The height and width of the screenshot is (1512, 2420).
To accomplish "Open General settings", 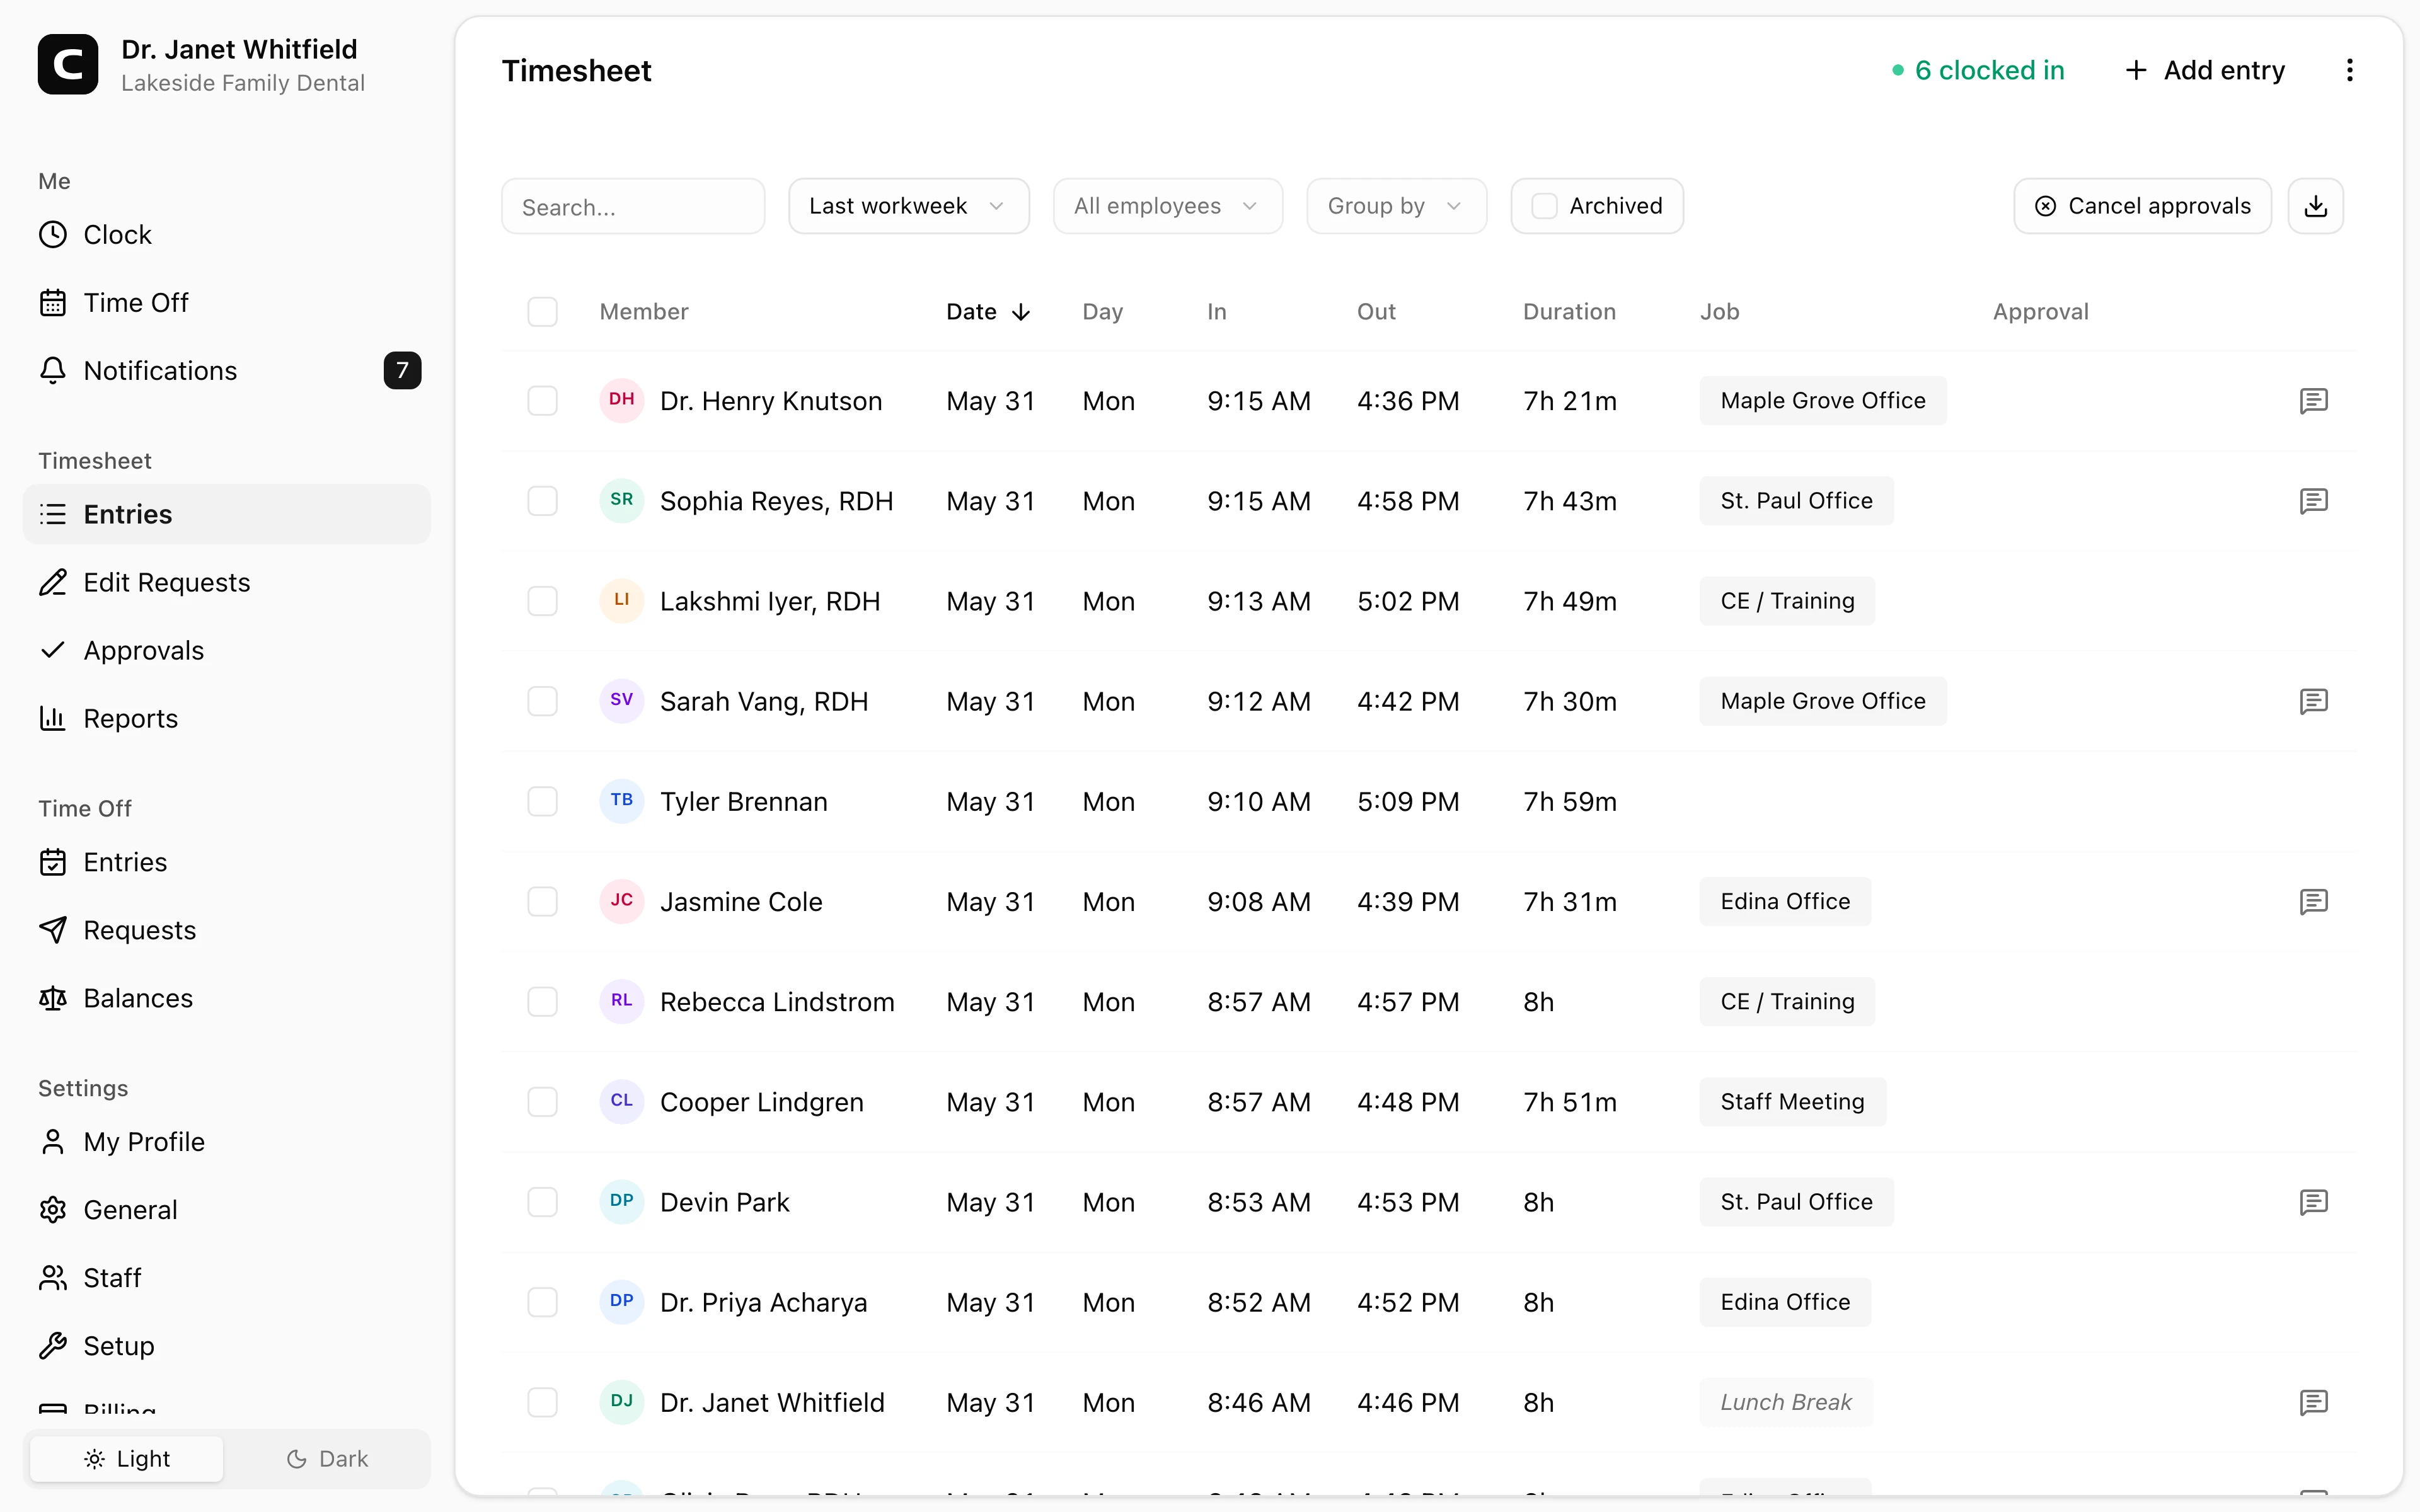I will [x=226, y=1210].
